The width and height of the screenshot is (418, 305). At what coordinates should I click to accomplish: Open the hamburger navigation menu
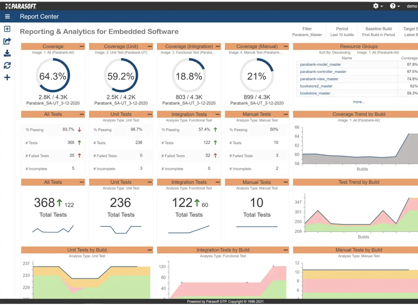tap(7, 16)
